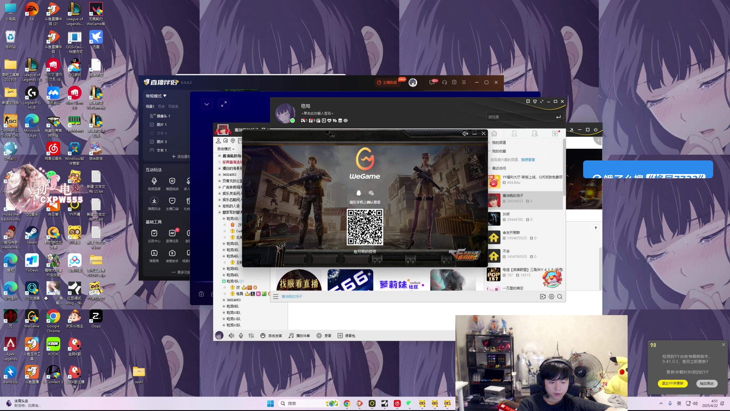
Task: Mute sound in WeGame login window
Action: coord(465,134)
